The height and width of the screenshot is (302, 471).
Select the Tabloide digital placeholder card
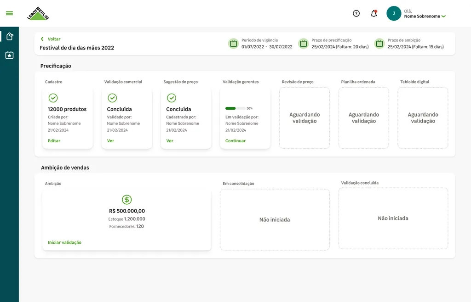[x=423, y=118]
